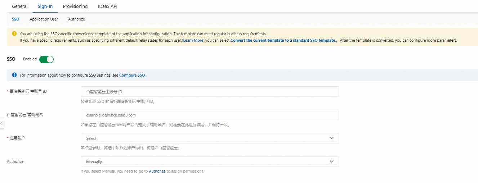The image size is (478, 183).
Task: Open the Learn More link
Action: (x=193, y=40)
